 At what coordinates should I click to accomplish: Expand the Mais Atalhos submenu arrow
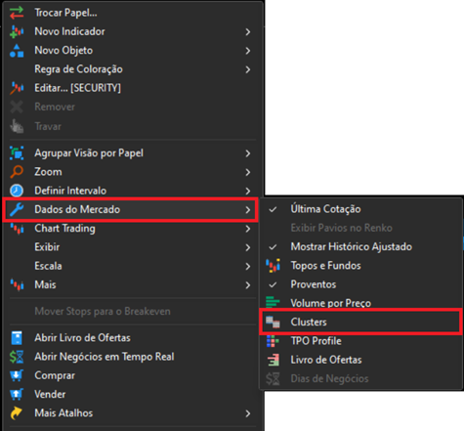248,413
